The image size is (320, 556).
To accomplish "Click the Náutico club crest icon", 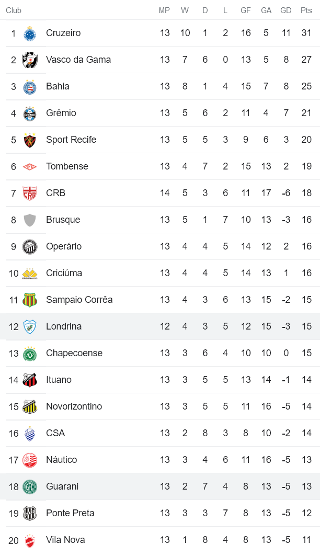I will coord(30,460).
